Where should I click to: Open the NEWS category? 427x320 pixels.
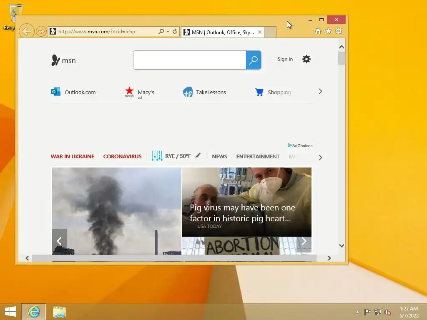(219, 157)
